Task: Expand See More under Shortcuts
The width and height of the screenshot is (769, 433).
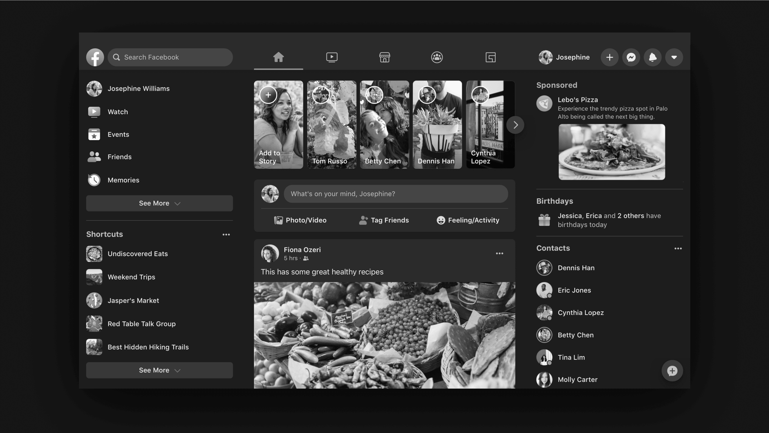Action: tap(159, 370)
